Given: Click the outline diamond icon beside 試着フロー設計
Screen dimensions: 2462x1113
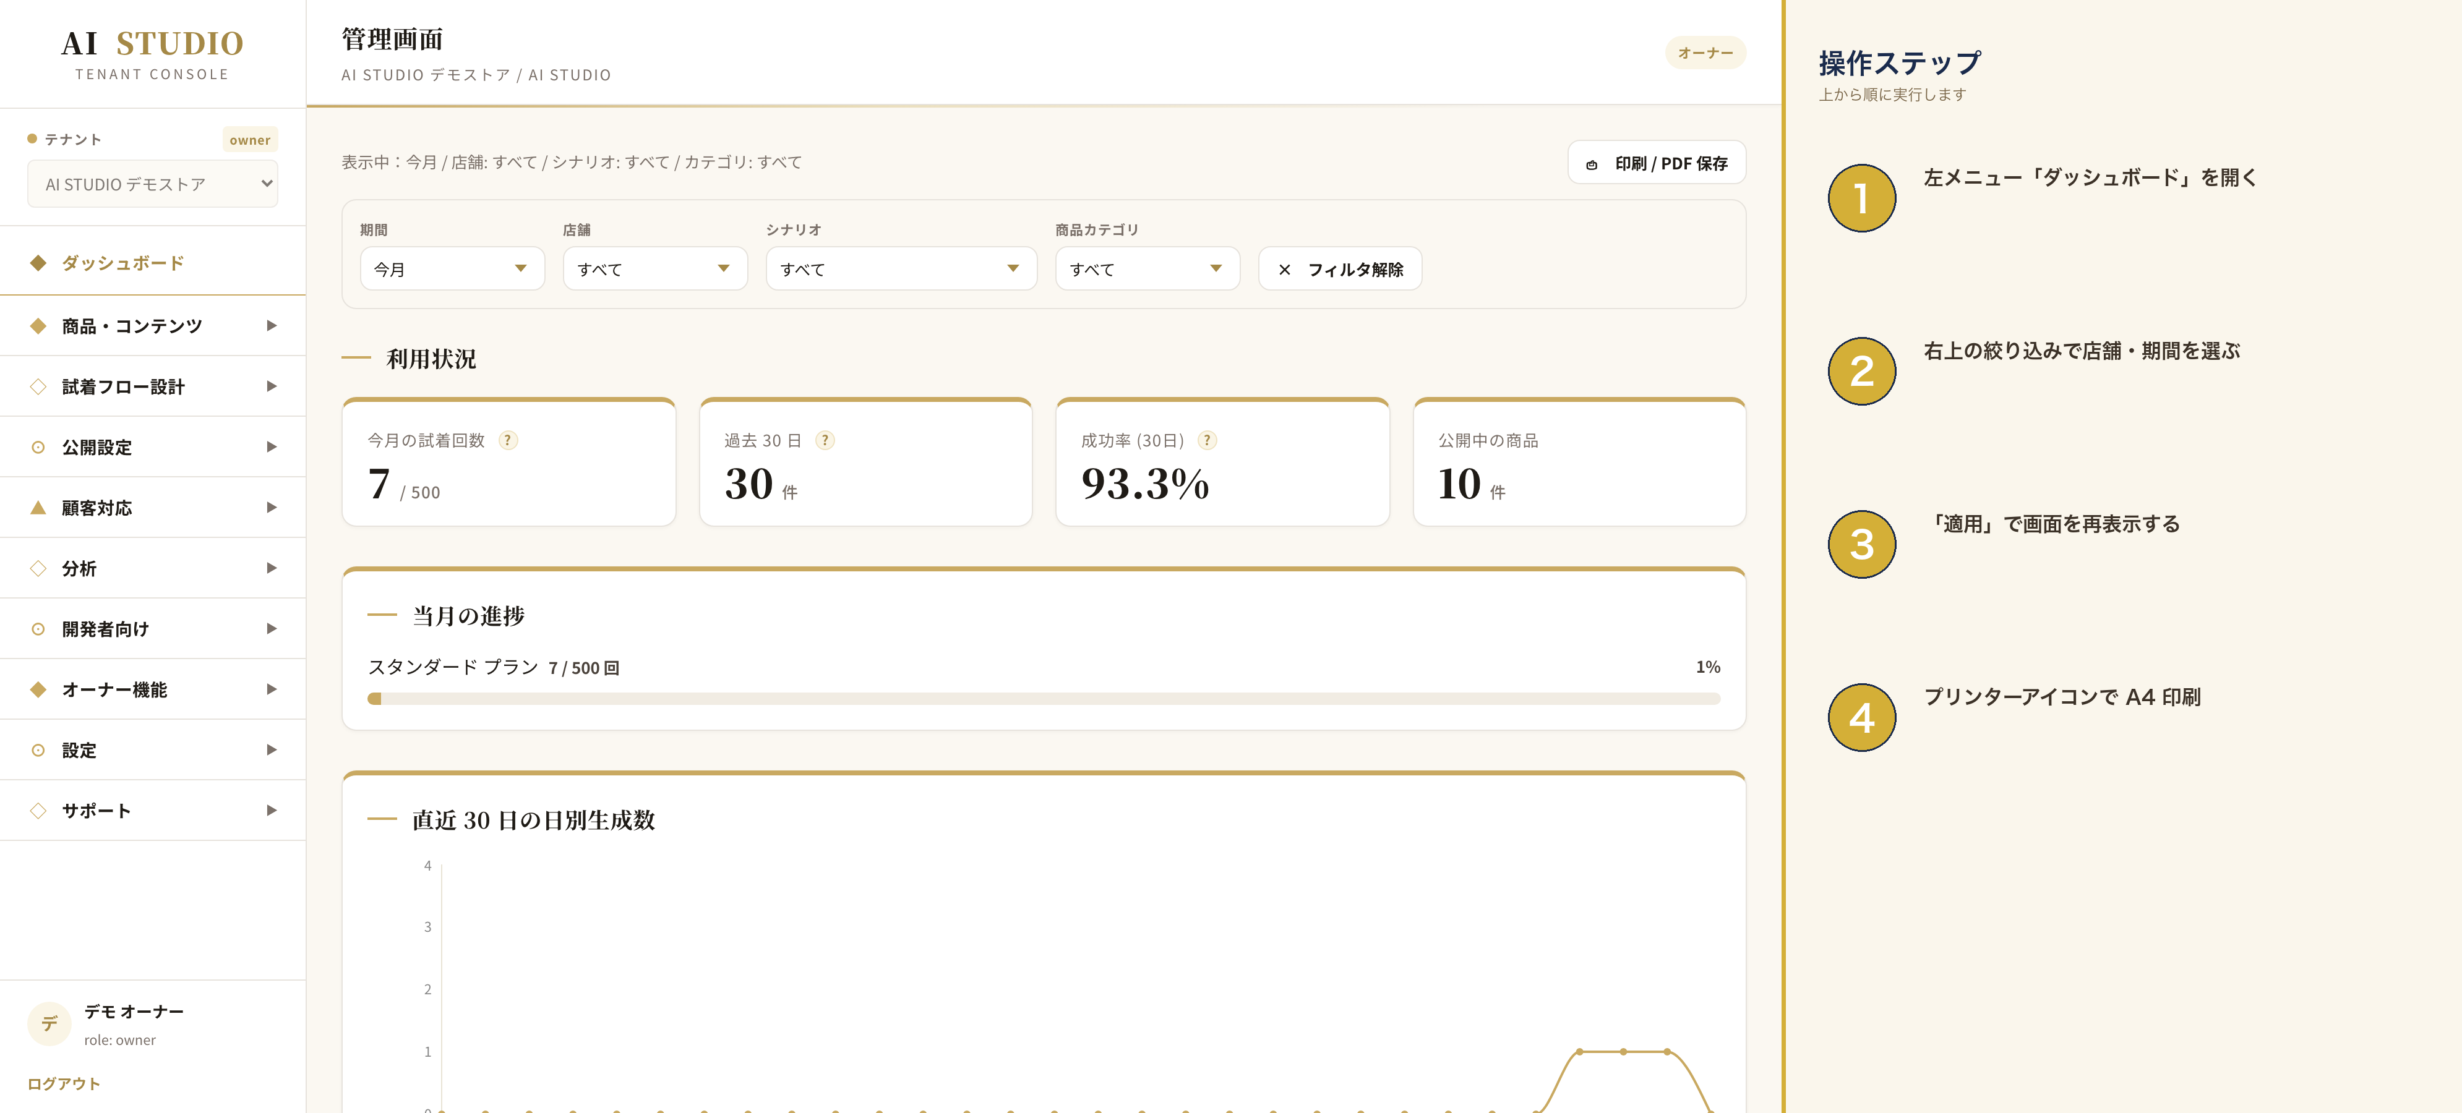Looking at the screenshot, I should (x=38, y=387).
